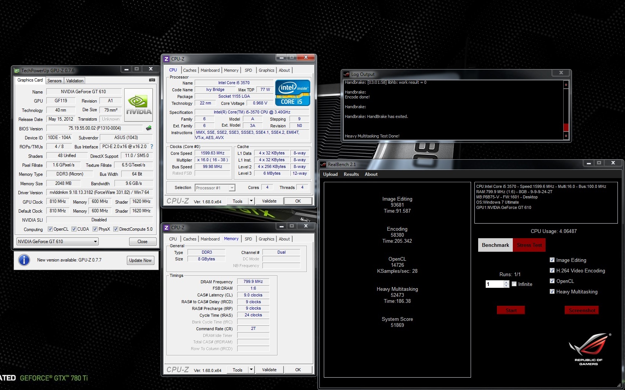Click the GPU-Z screenshot camera icon
This screenshot has width=625, height=390.
[152, 80]
